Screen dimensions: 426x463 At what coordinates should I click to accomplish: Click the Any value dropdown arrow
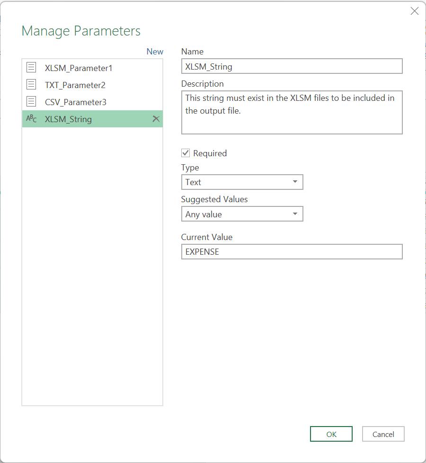point(295,214)
